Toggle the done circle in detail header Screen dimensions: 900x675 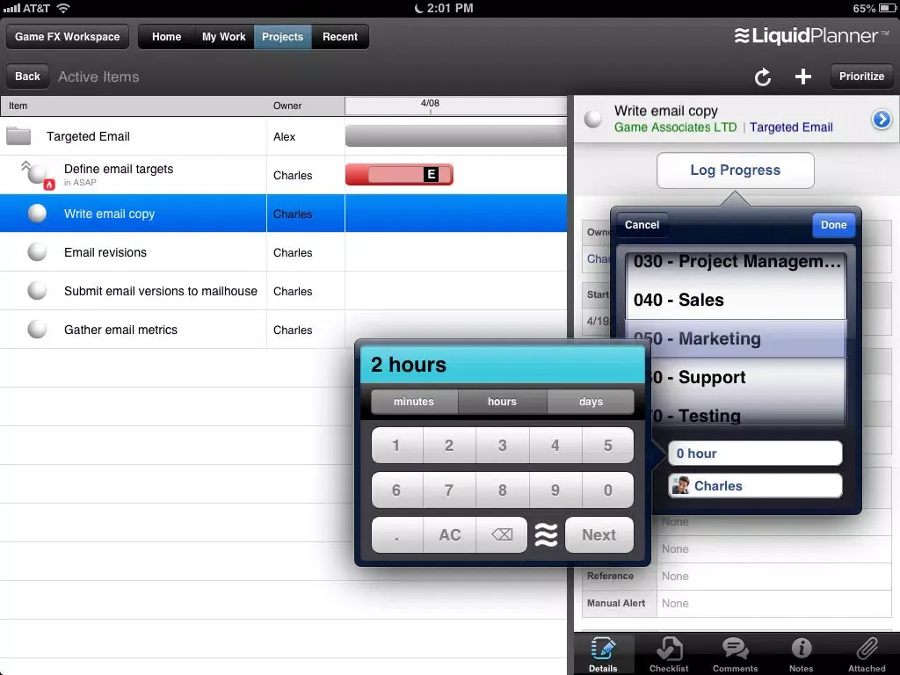(593, 120)
